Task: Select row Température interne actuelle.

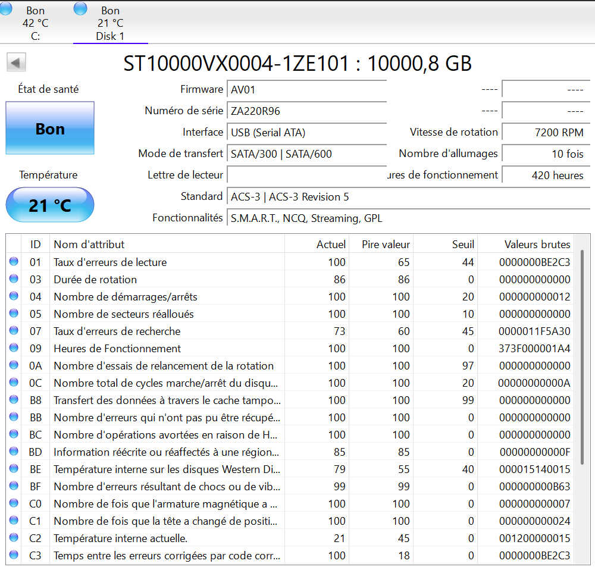Action: pos(290,538)
